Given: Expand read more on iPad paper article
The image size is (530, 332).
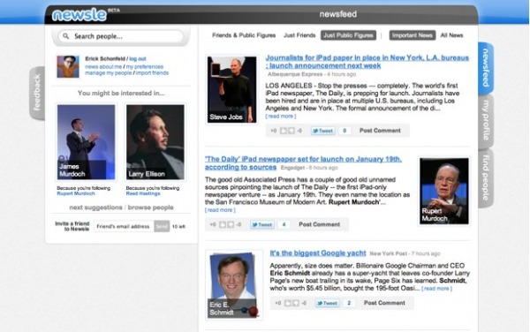Looking at the screenshot, I should pyautogui.click(x=281, y=117).
